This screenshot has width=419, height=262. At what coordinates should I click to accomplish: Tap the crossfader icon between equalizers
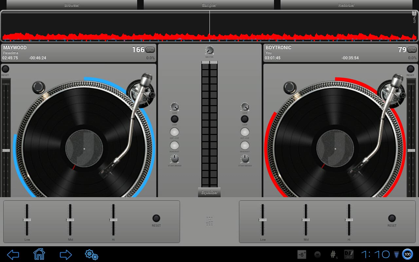click(x=209, y=222)
